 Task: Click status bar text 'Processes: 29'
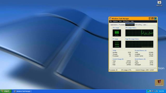click(x=113, y=70)
